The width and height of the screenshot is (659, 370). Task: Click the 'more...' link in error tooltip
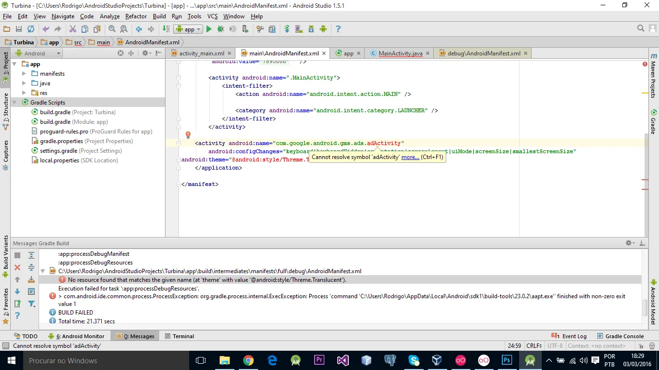point(410,157)
